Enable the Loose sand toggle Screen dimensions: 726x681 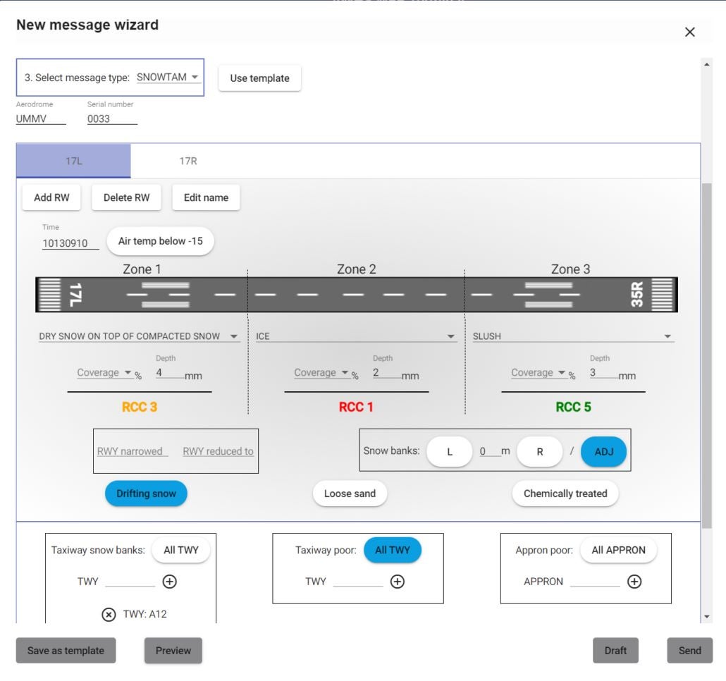(350, 493)
